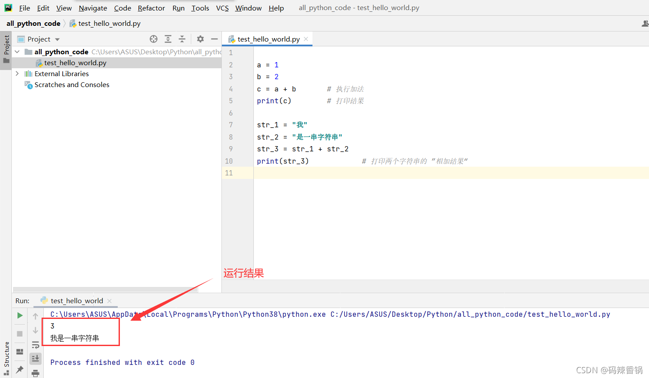Viewport: 649px width, 378px height.
Task: Click the code line 'a = 1'
Action: pyautogui.click(x=267, y=65)
